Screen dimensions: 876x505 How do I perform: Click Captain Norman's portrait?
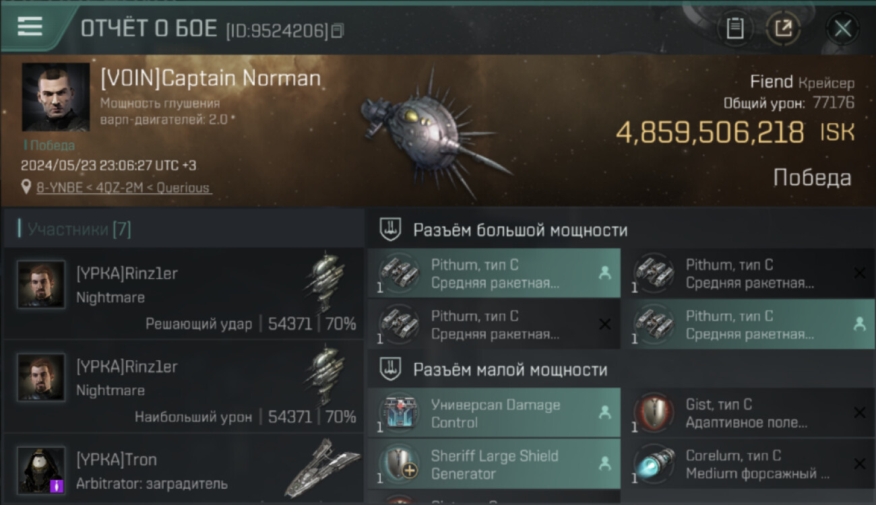55,97
